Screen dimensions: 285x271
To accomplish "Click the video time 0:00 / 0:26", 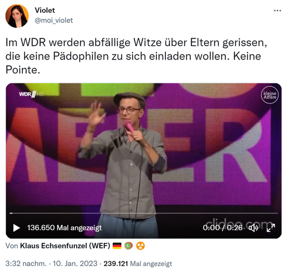I will [223, 228].
